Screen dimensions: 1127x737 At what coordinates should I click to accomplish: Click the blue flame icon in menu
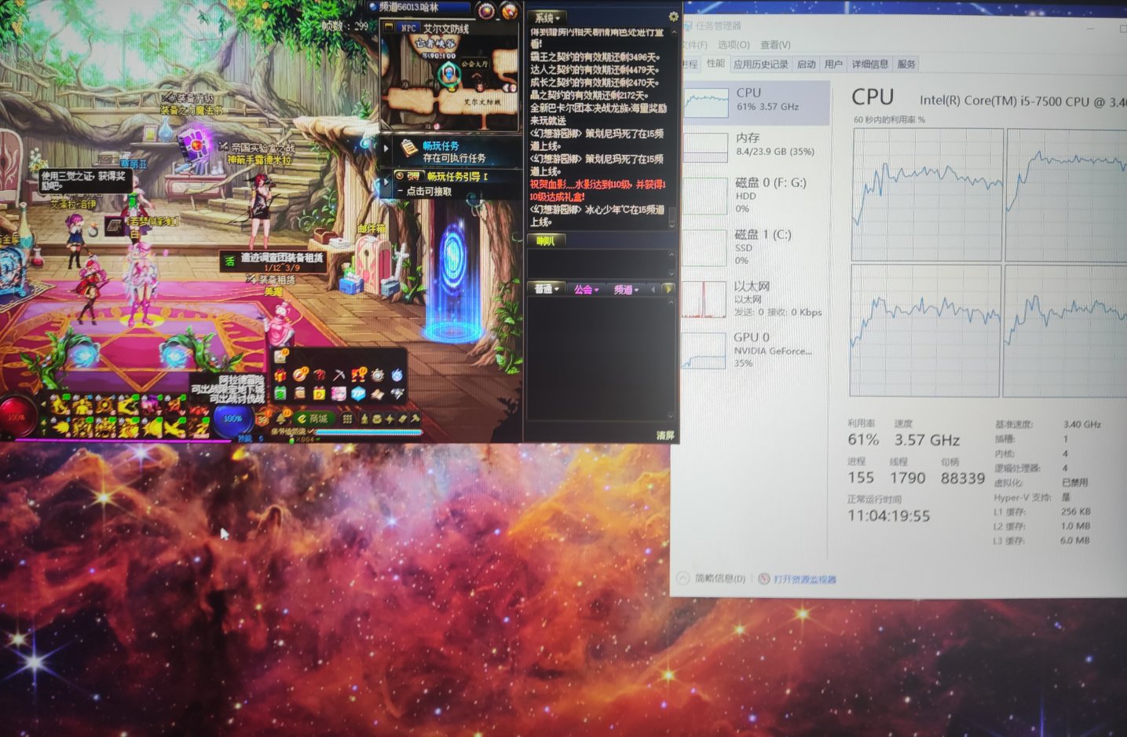pyautogui.click(x=397, y=375)
